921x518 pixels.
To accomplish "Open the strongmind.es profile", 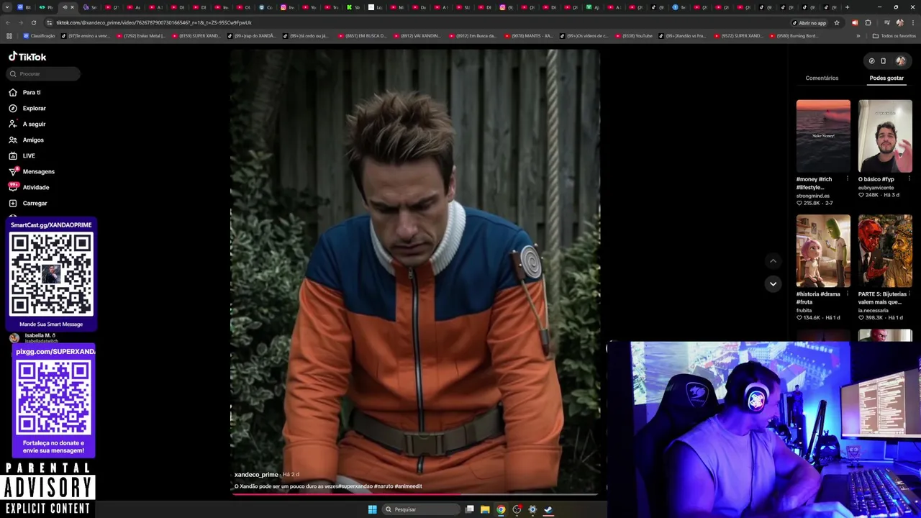I will pyautogui.click(x=812, y=196).
